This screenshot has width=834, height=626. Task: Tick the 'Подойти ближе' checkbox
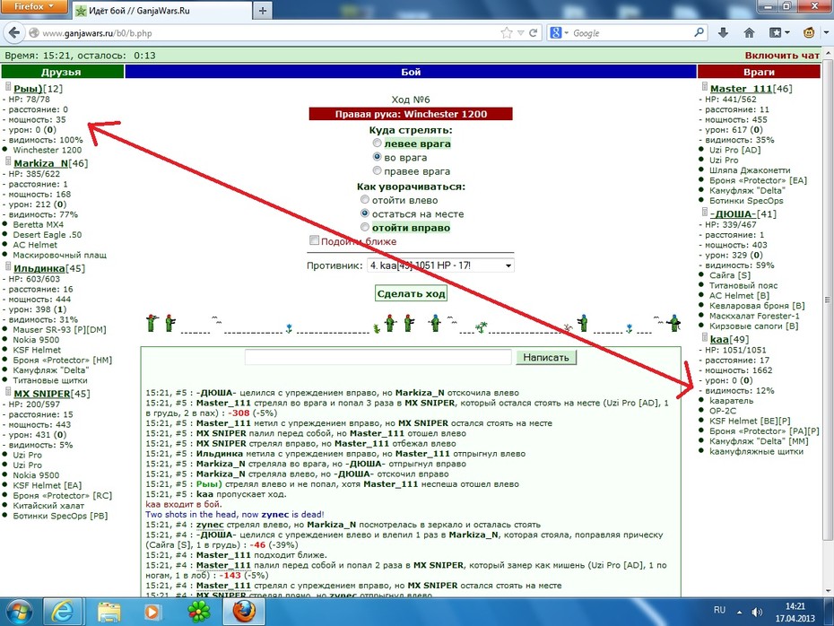click(315, 240)
